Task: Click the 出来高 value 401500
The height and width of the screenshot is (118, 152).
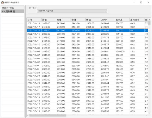Action: [x=119, y=73]
